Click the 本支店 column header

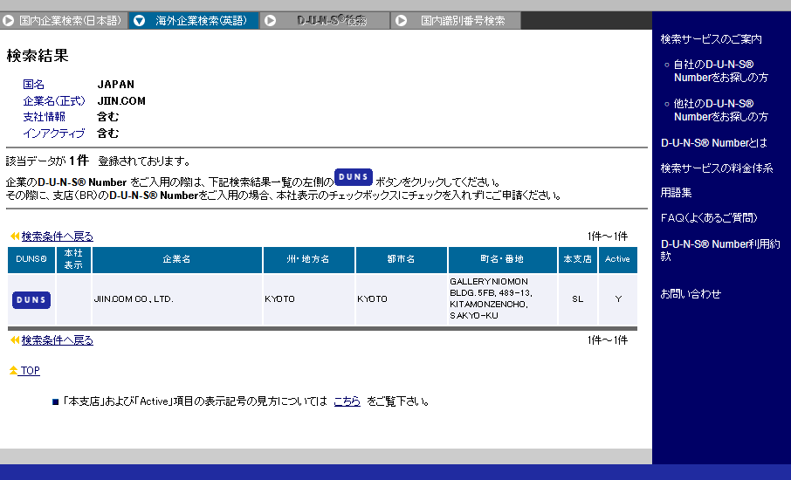point(578,259)
